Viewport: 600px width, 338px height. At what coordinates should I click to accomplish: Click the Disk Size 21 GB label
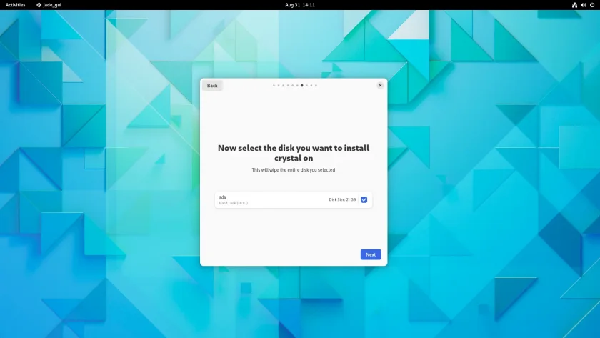click(x=342, y=199)
